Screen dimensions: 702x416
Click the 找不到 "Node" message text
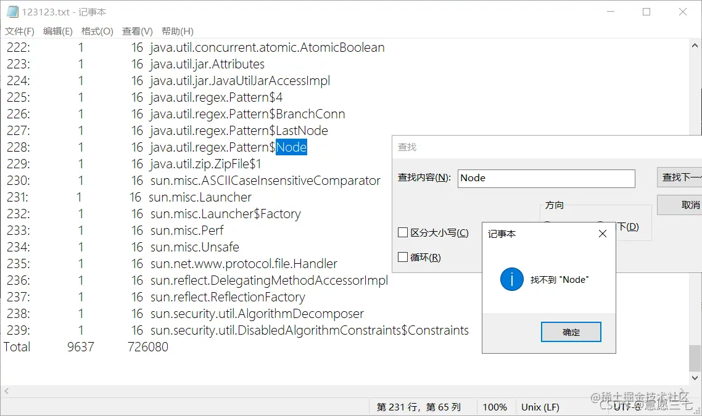point(560,280)
